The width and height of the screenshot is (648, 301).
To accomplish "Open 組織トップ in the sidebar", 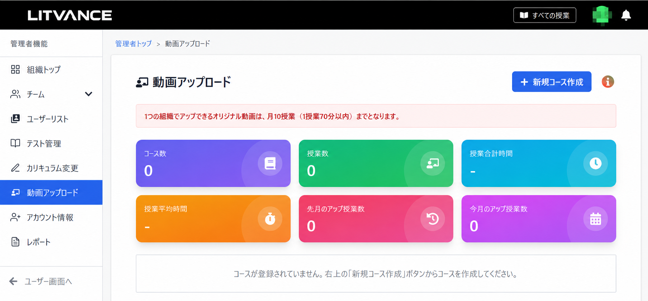I will [51, 69].
